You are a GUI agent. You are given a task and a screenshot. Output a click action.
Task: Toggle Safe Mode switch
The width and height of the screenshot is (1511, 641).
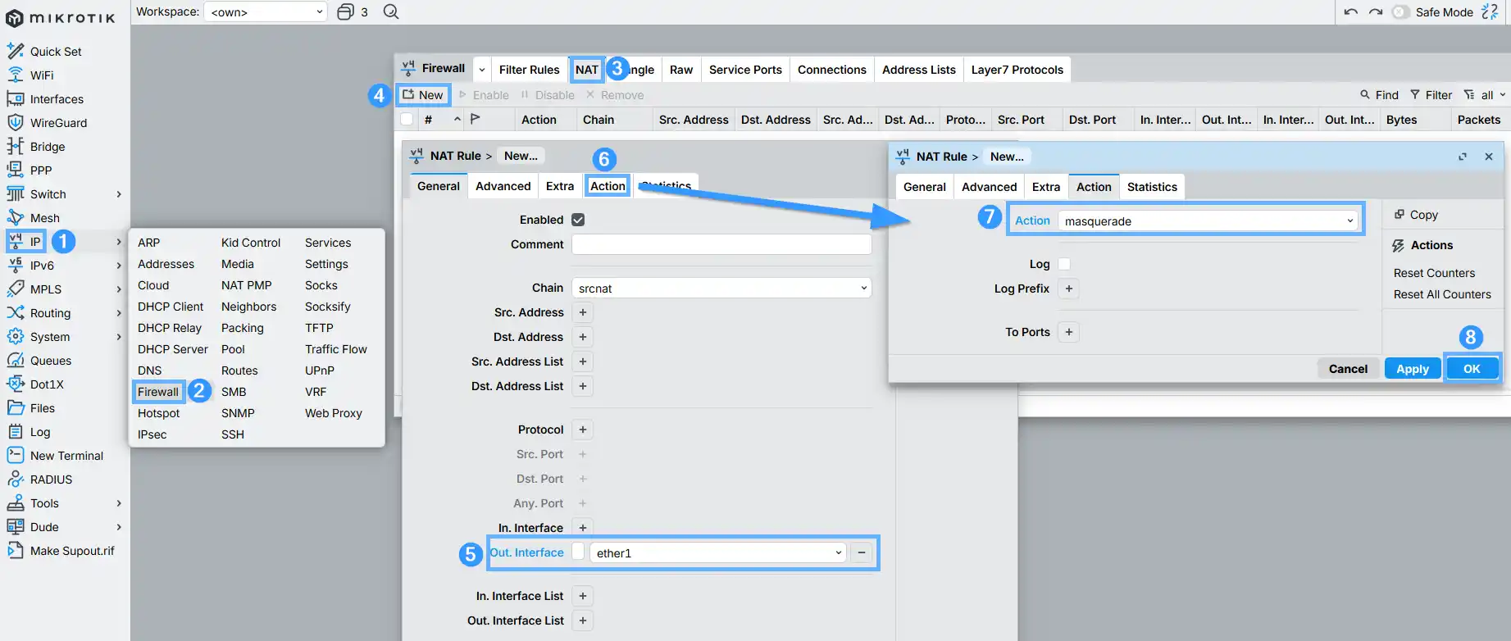(1400, 11)
